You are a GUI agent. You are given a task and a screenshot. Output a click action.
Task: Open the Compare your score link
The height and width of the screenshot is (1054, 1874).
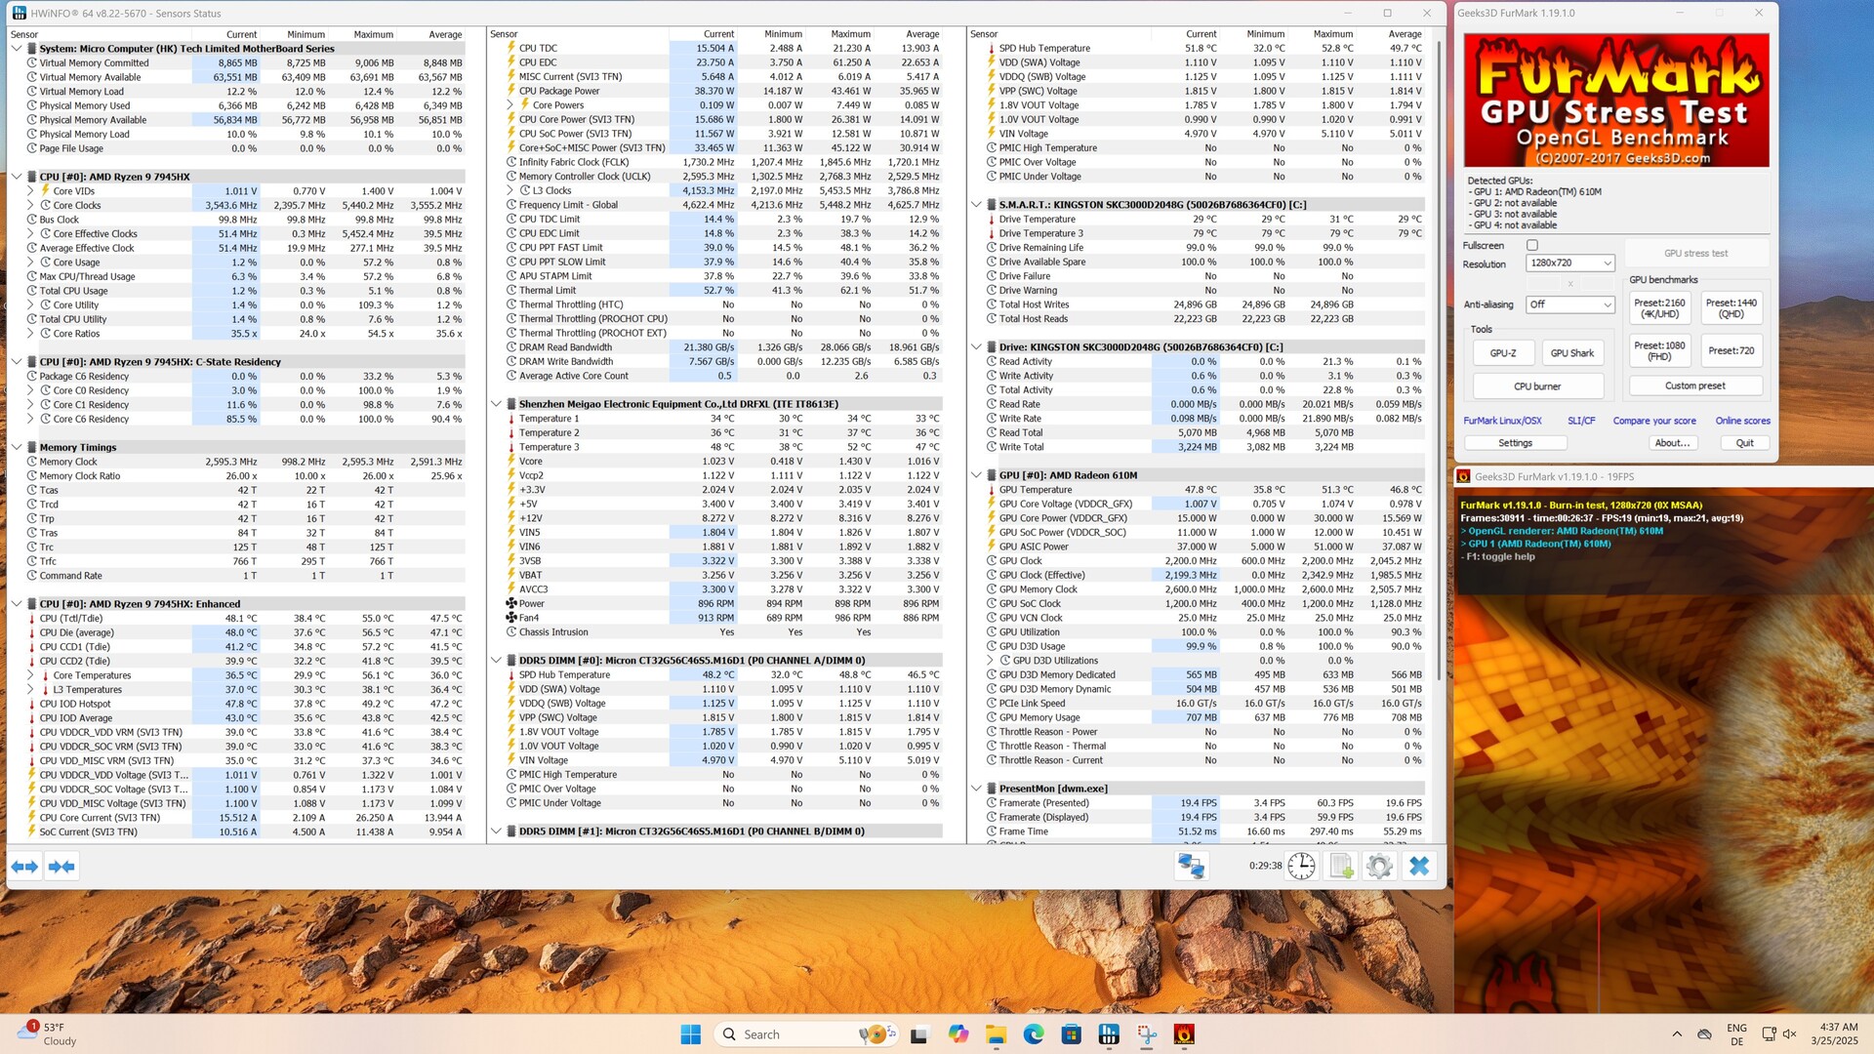(1653, 421)
